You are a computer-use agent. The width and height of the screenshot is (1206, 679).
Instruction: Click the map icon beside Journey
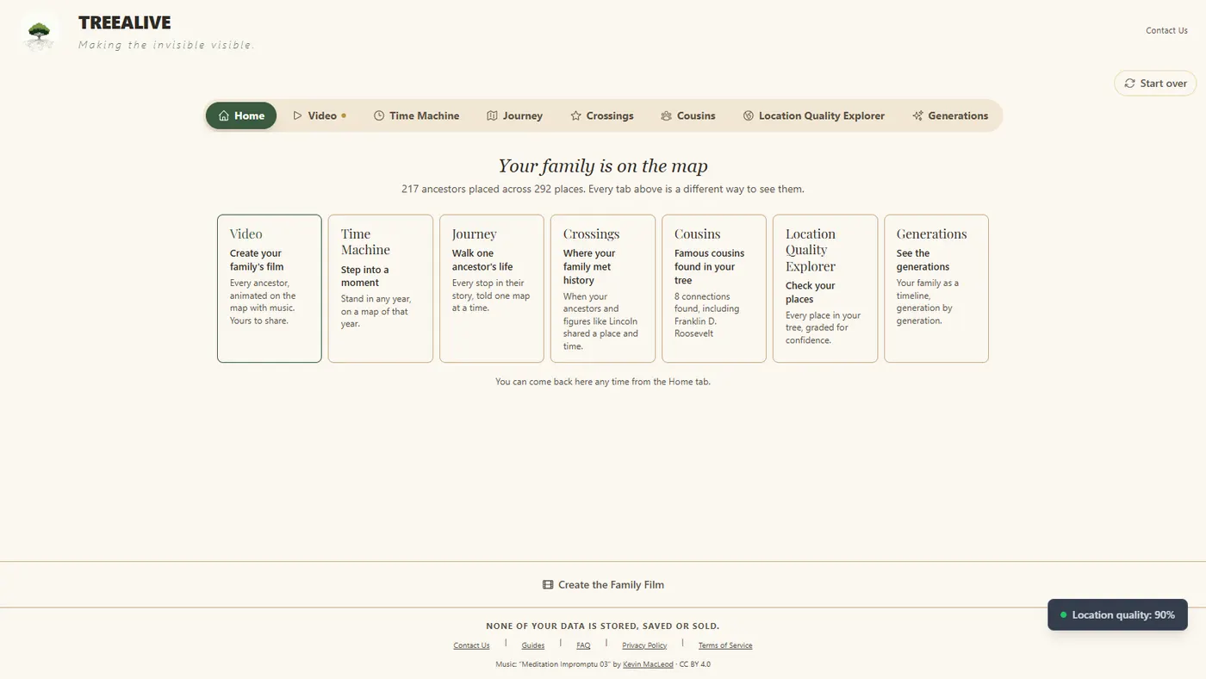492,115
